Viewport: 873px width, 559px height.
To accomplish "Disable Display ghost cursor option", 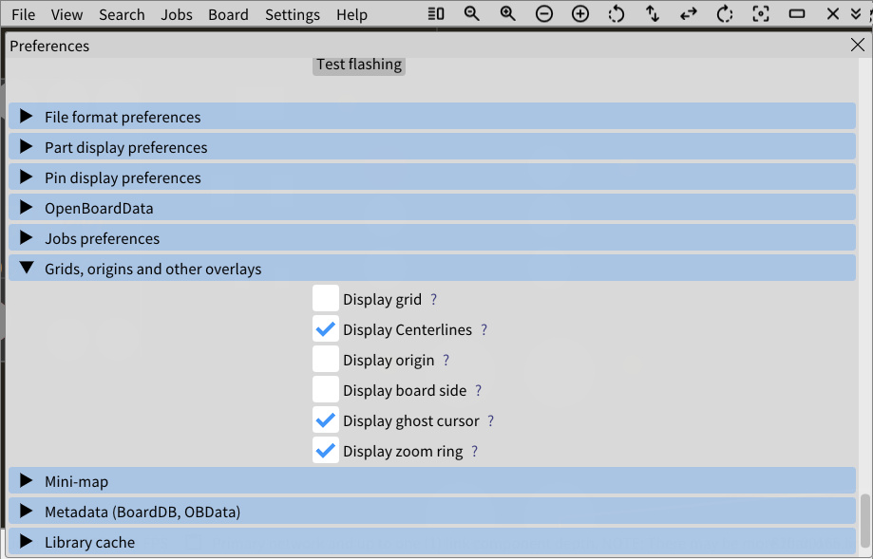I will point(326,420).
